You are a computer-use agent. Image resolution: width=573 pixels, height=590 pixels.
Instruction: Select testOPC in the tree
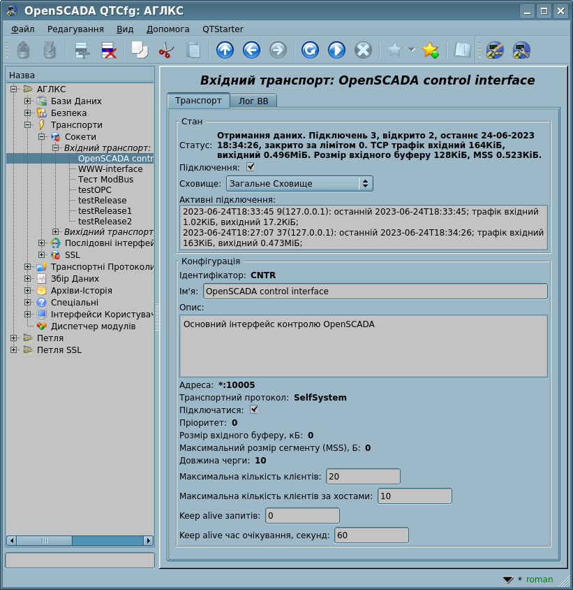point(95,190)
